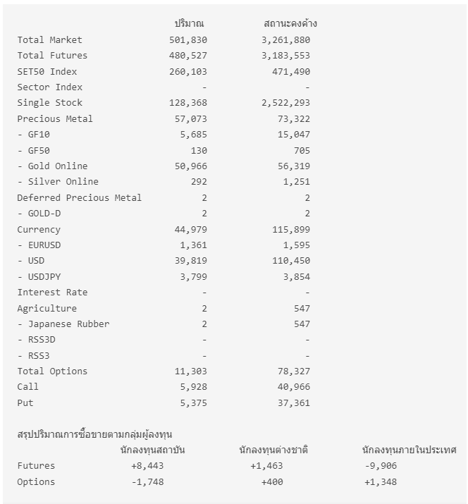Select the Total Futures volume 480,527
Screen dimensions: 468x504
tap(187, 56)
